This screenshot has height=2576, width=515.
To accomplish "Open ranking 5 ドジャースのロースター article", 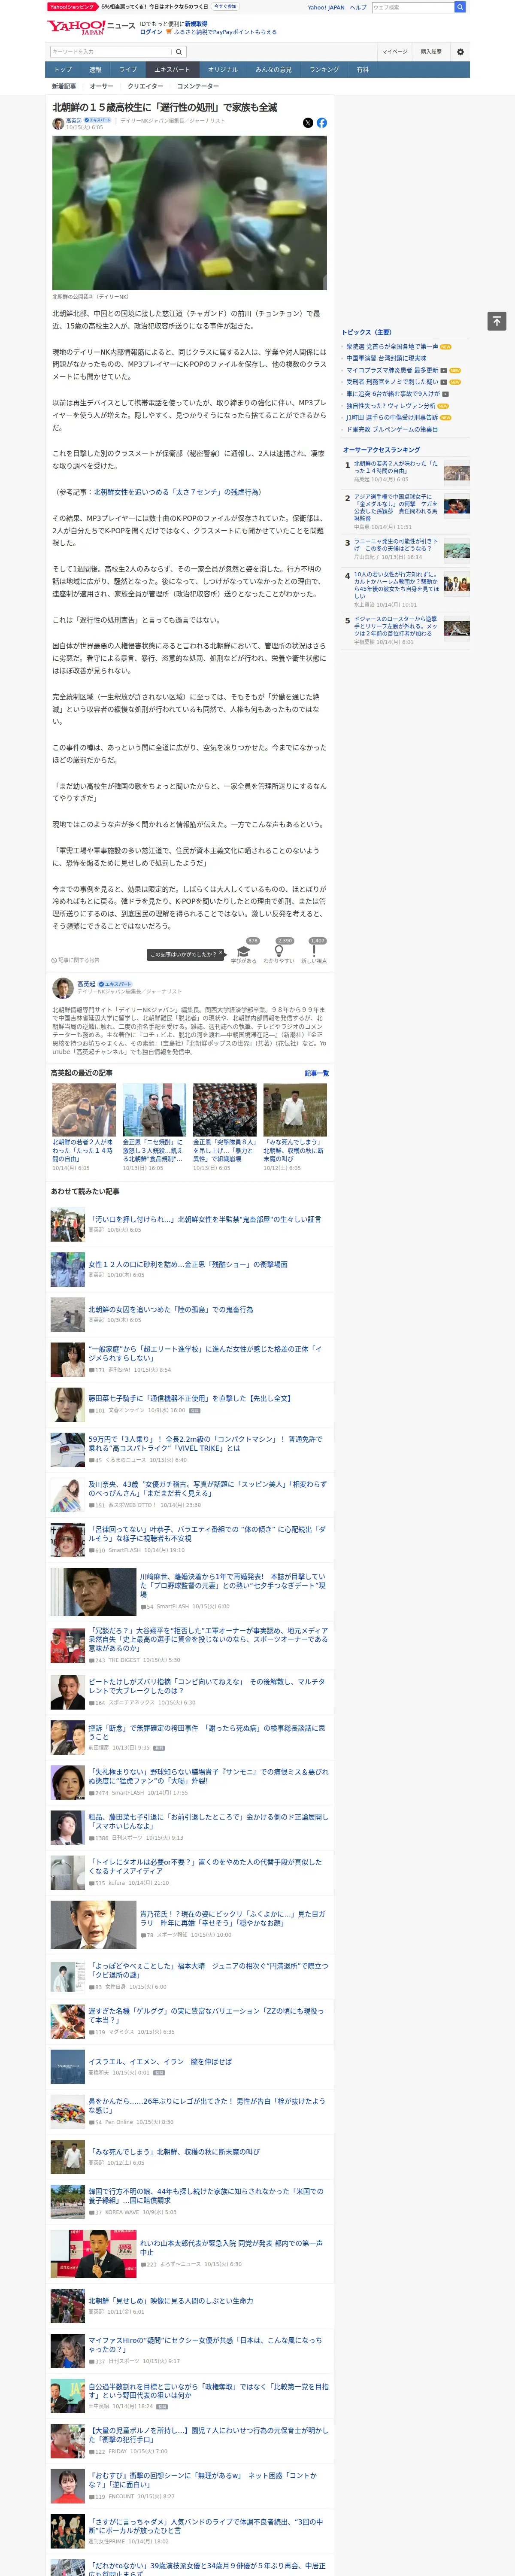I will tap(396, 626).
